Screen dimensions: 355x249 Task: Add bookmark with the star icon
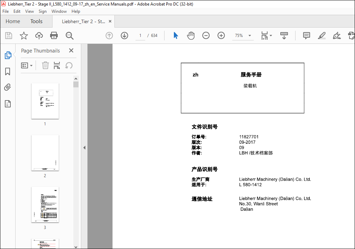click(24, 36)
